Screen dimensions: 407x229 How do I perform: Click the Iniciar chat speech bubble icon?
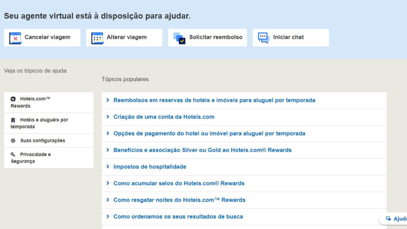[x=264, y=38]
